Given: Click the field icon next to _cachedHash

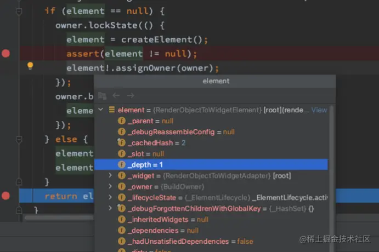Looking at the screenshot, I should (122, 142).
